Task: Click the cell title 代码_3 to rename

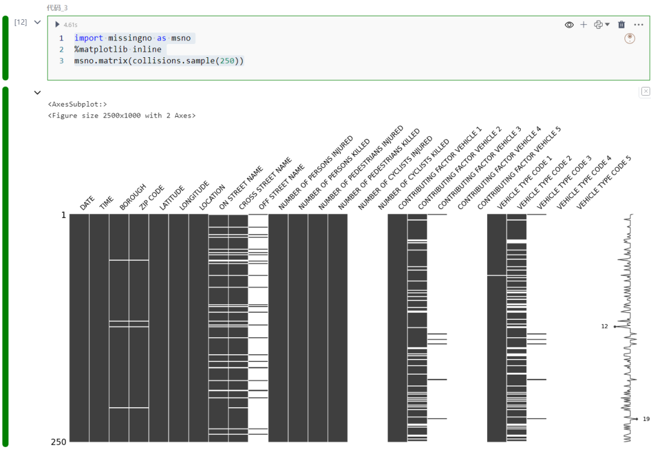Action: [x=58, y=8]
